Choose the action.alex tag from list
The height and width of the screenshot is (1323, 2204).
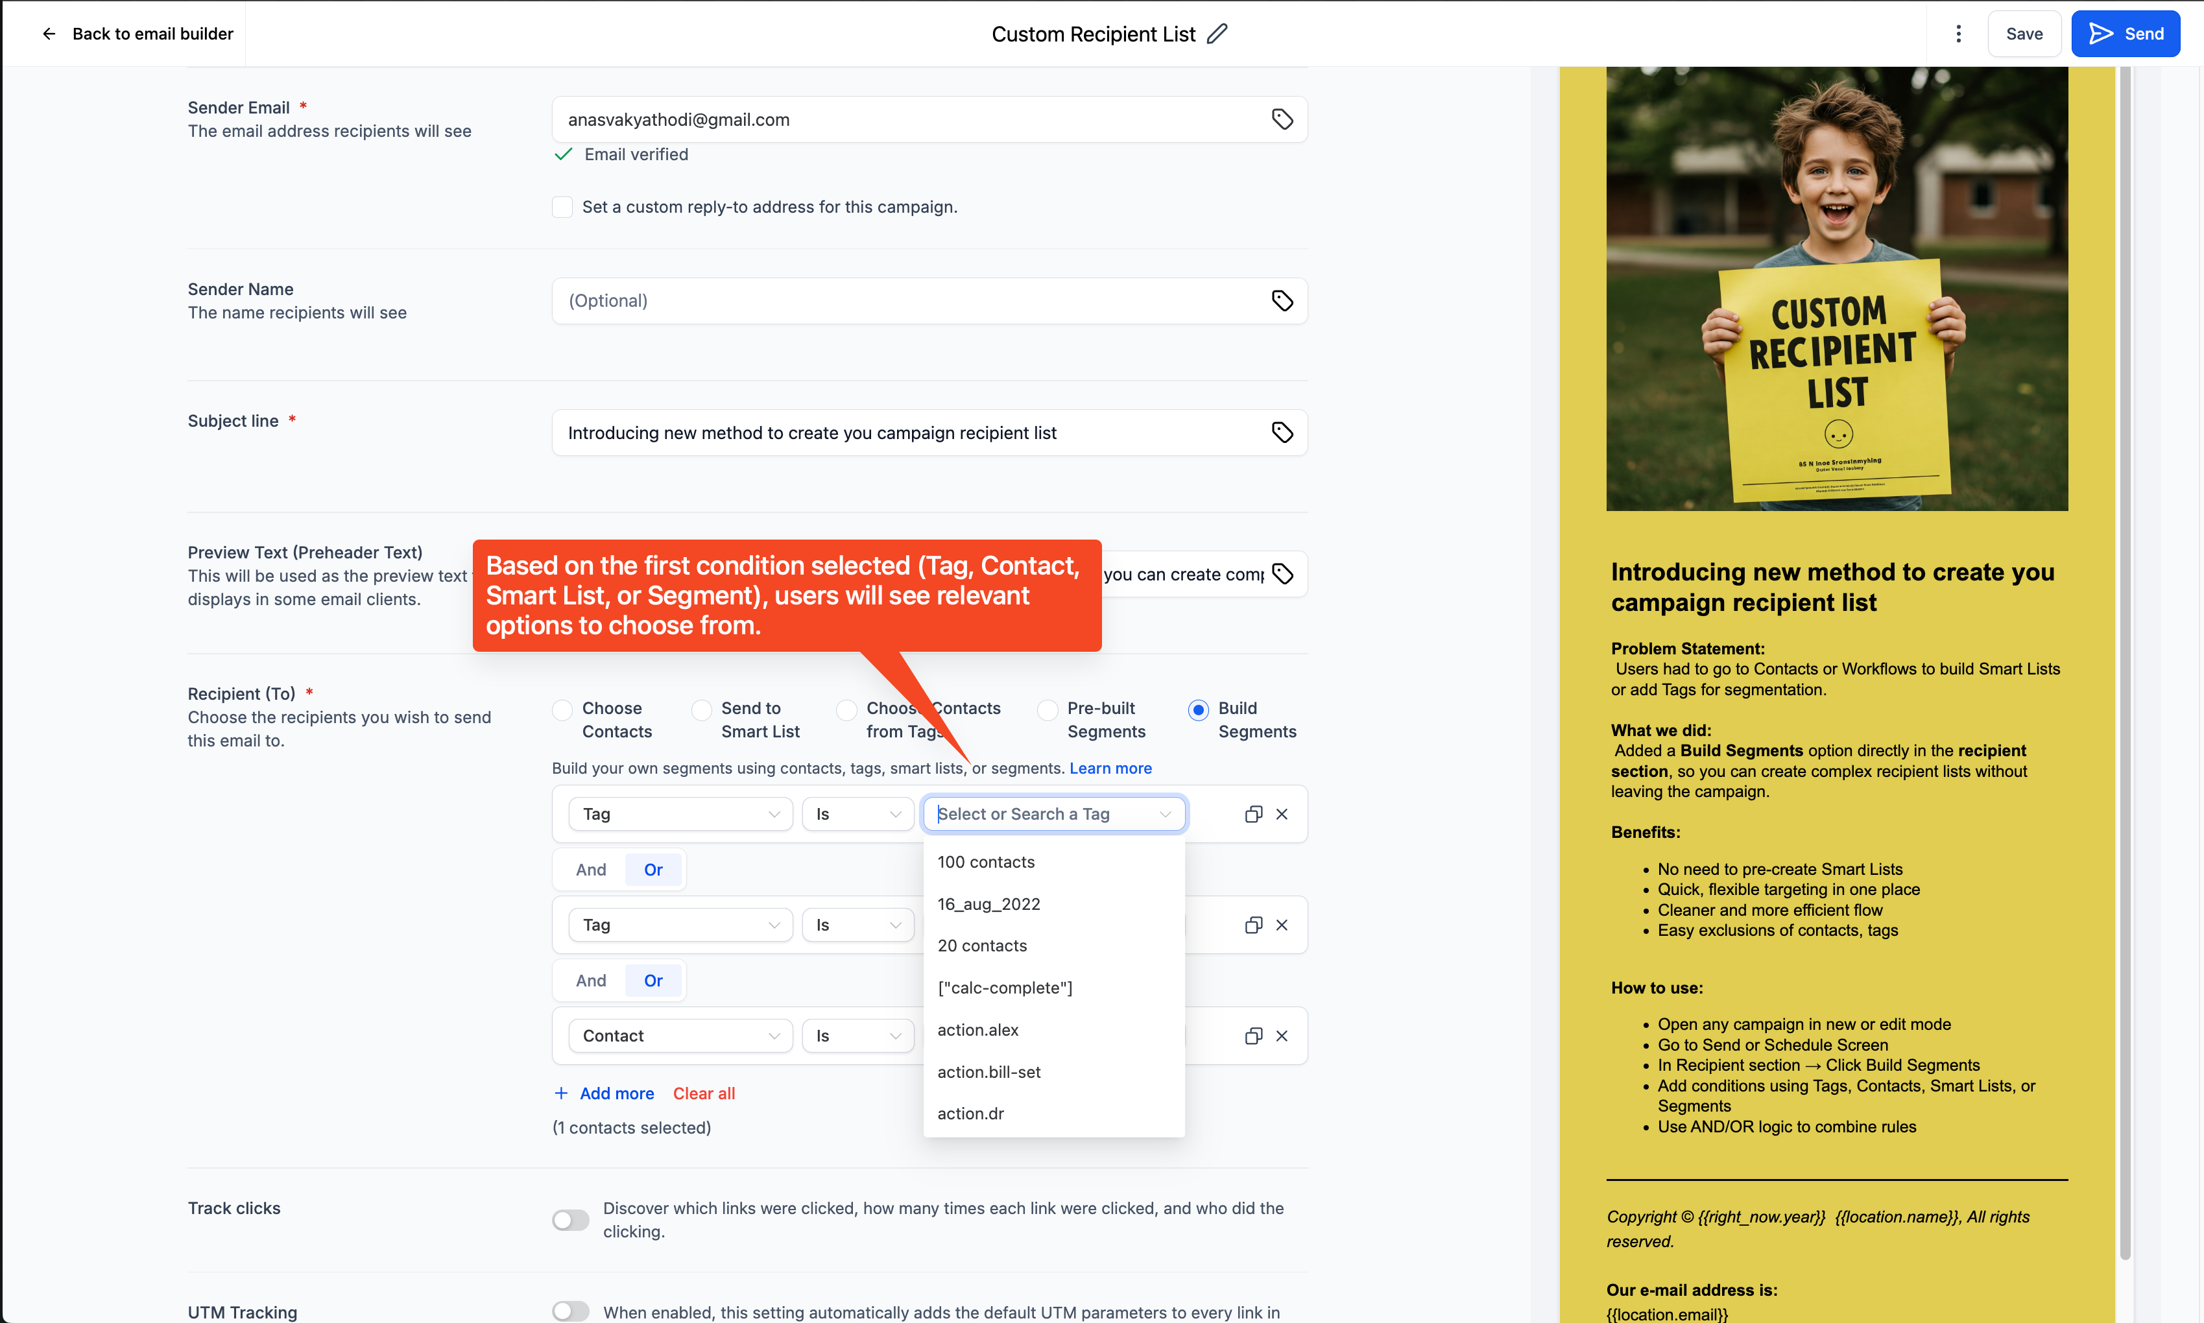(x=977, y=1030)
